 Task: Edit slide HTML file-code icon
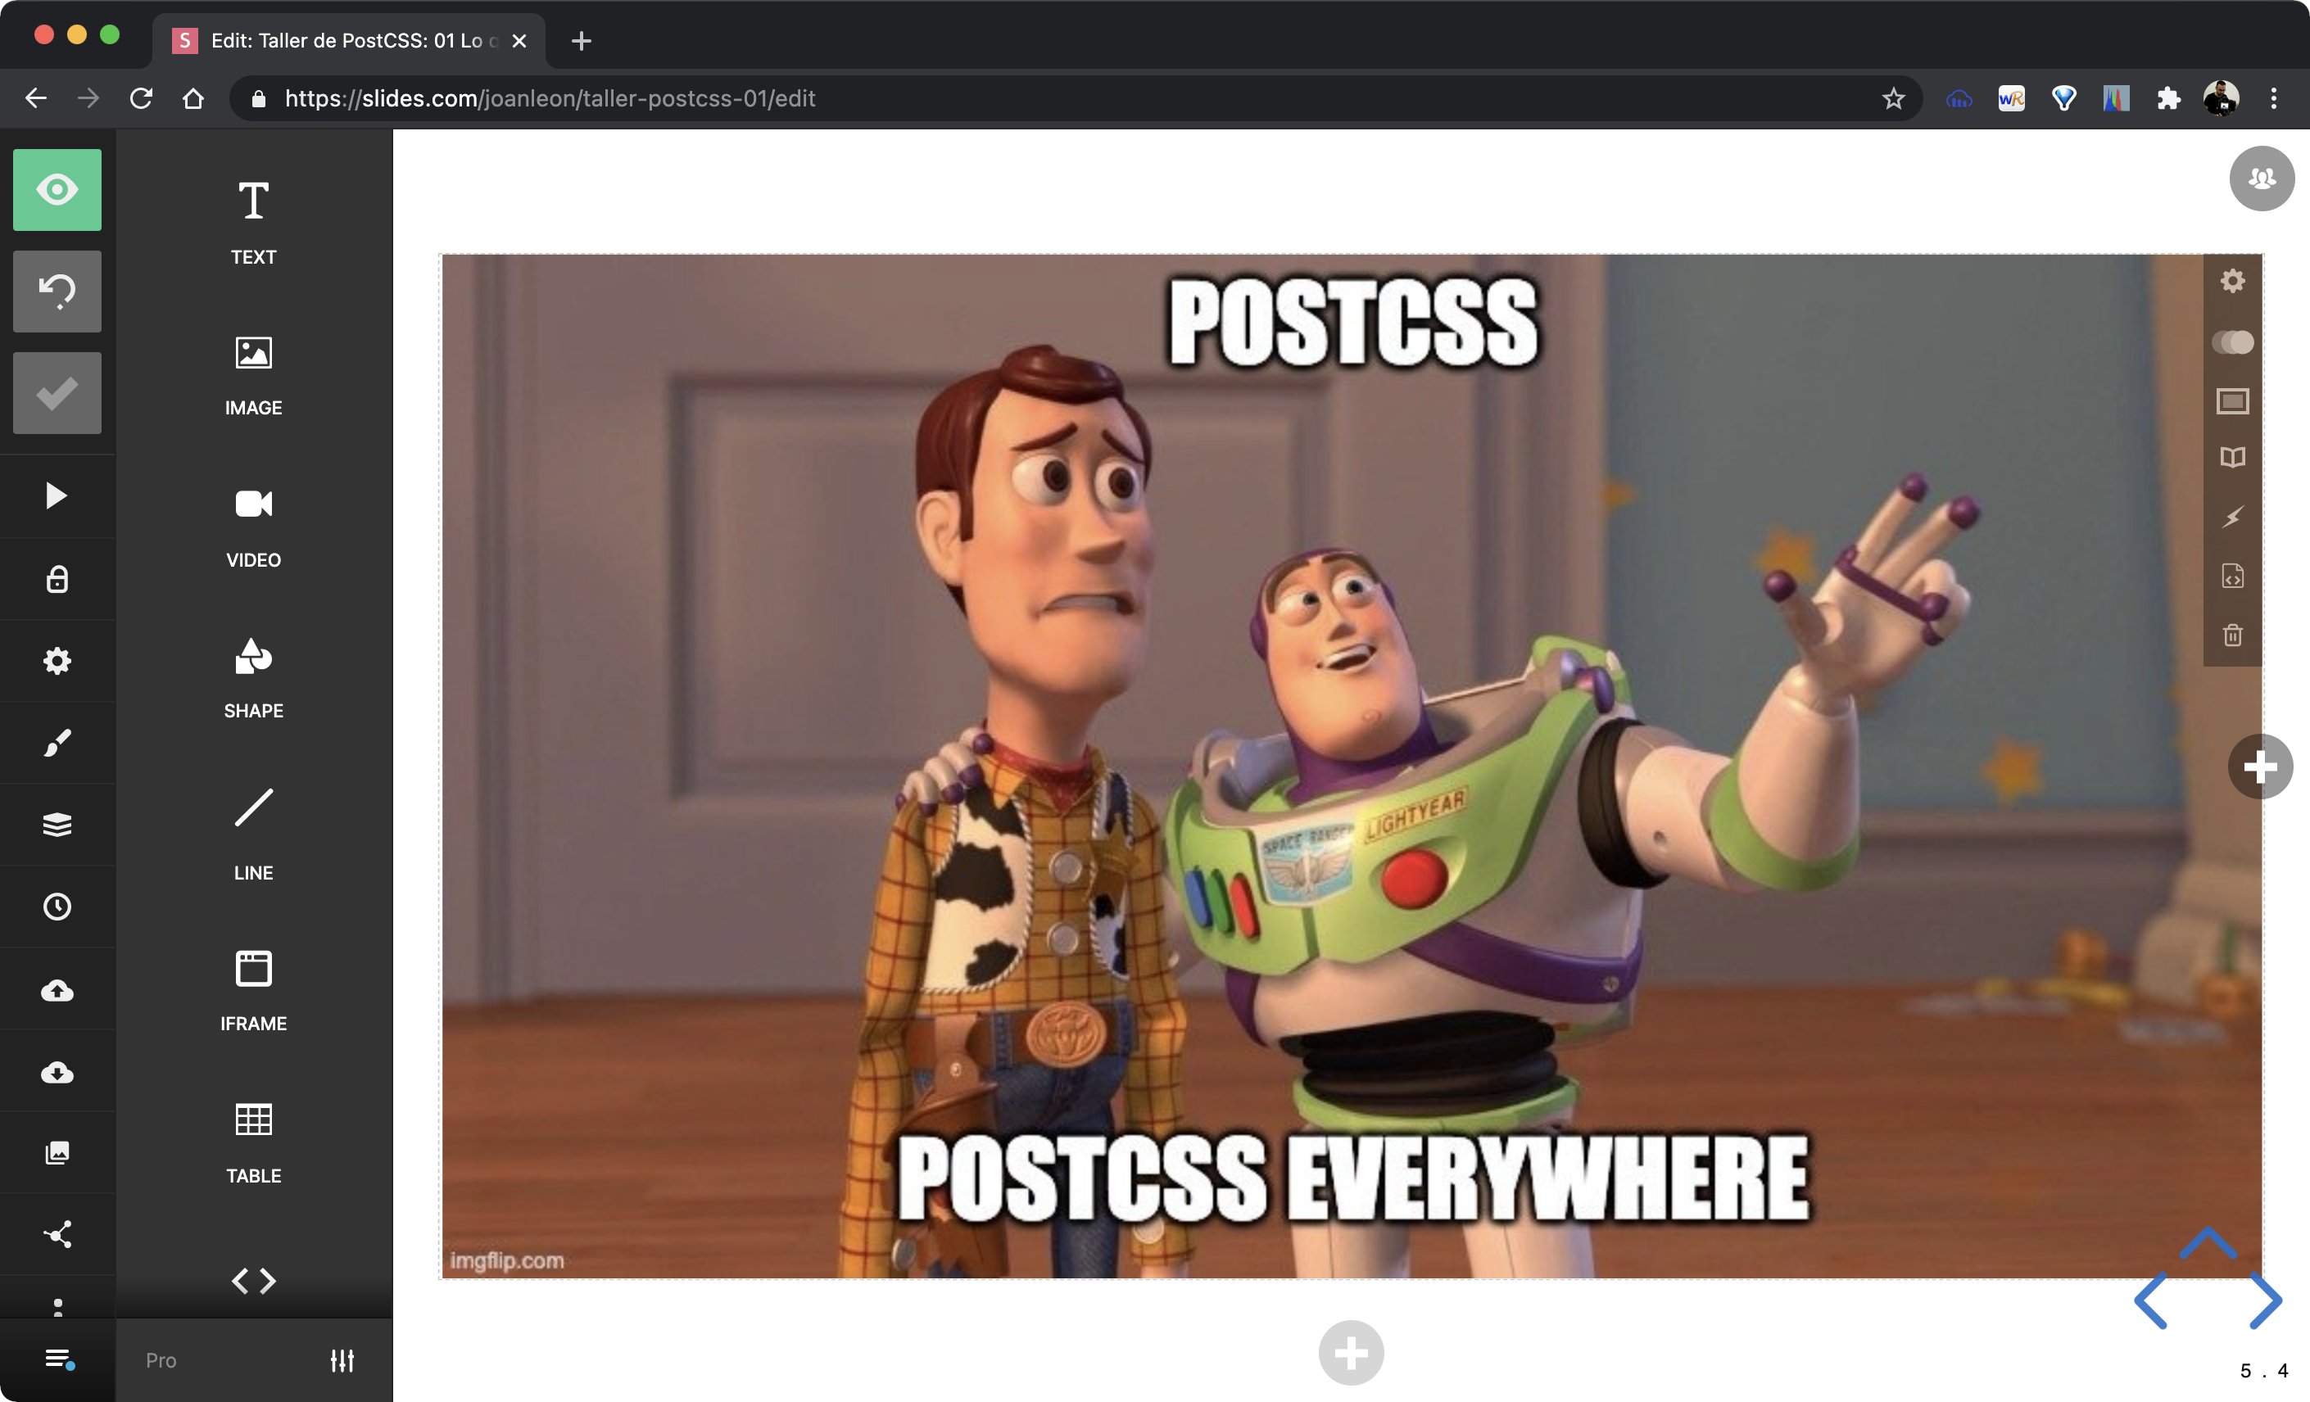tap(2232, 576)
